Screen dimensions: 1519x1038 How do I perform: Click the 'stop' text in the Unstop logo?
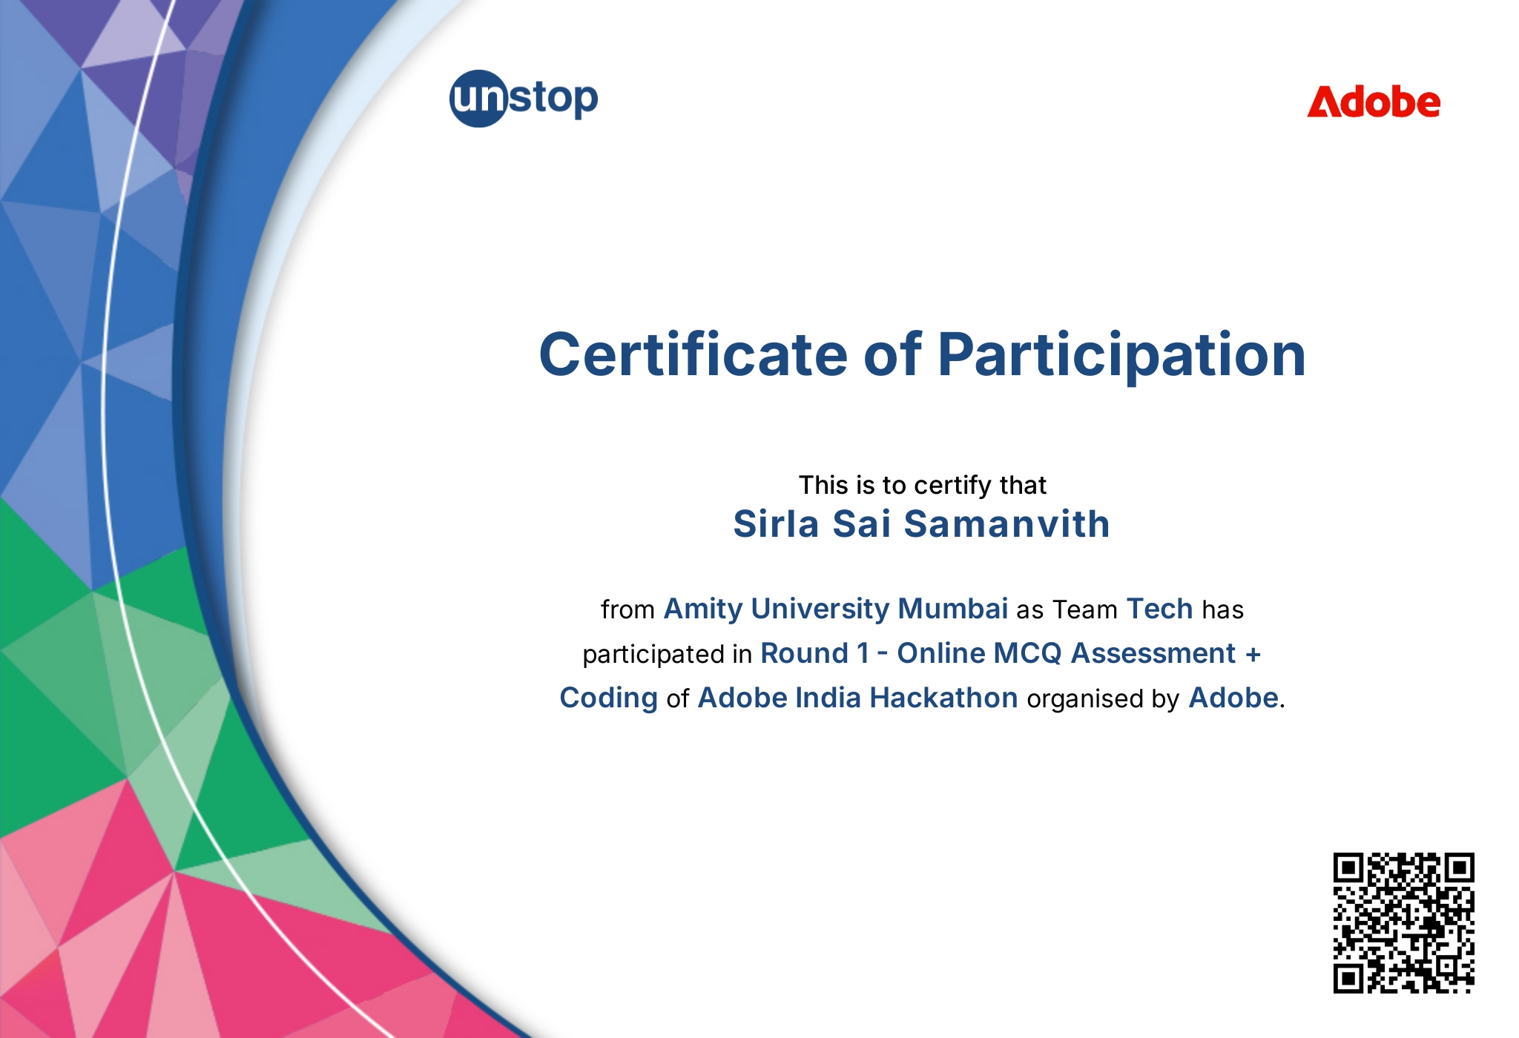pos(553,99)
